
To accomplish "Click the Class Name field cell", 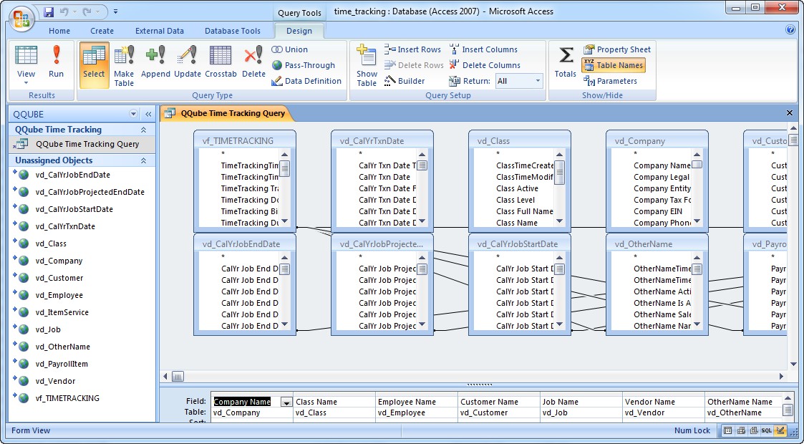I will (334, 402).
